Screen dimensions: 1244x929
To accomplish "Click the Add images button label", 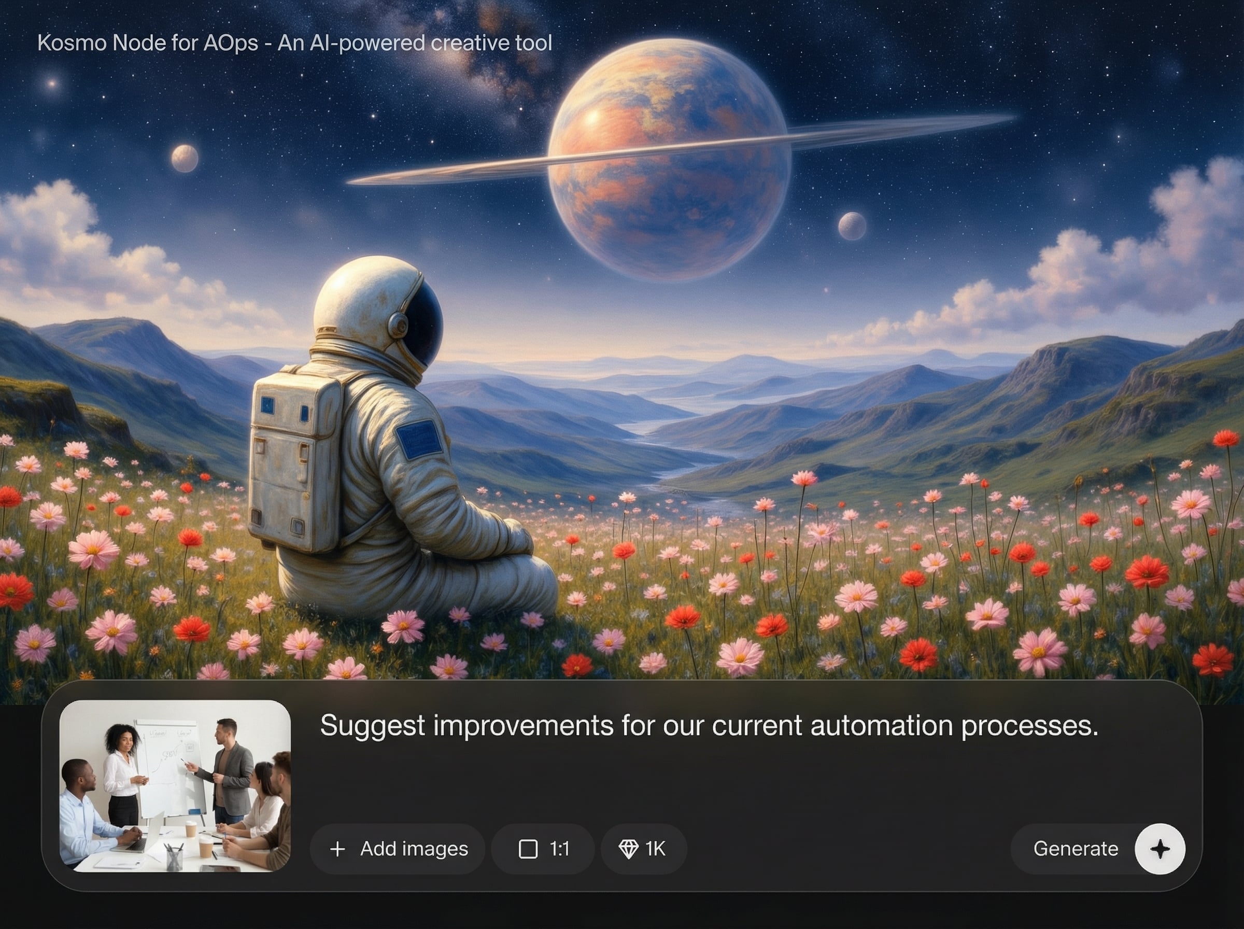I will coord(414,849).
